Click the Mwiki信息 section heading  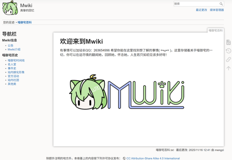pos(10,40)
